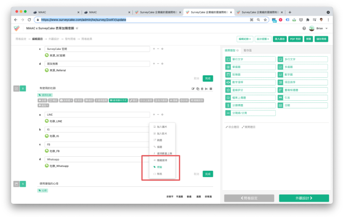Viewport: 343px width, 217px height.
Task: Expand all questions with 展開題目
Action: [x=249, y=127]
